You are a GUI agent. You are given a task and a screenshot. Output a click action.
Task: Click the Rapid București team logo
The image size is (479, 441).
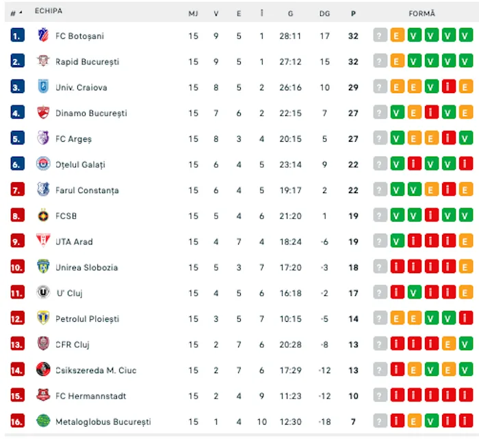click(x=43, y=62)
